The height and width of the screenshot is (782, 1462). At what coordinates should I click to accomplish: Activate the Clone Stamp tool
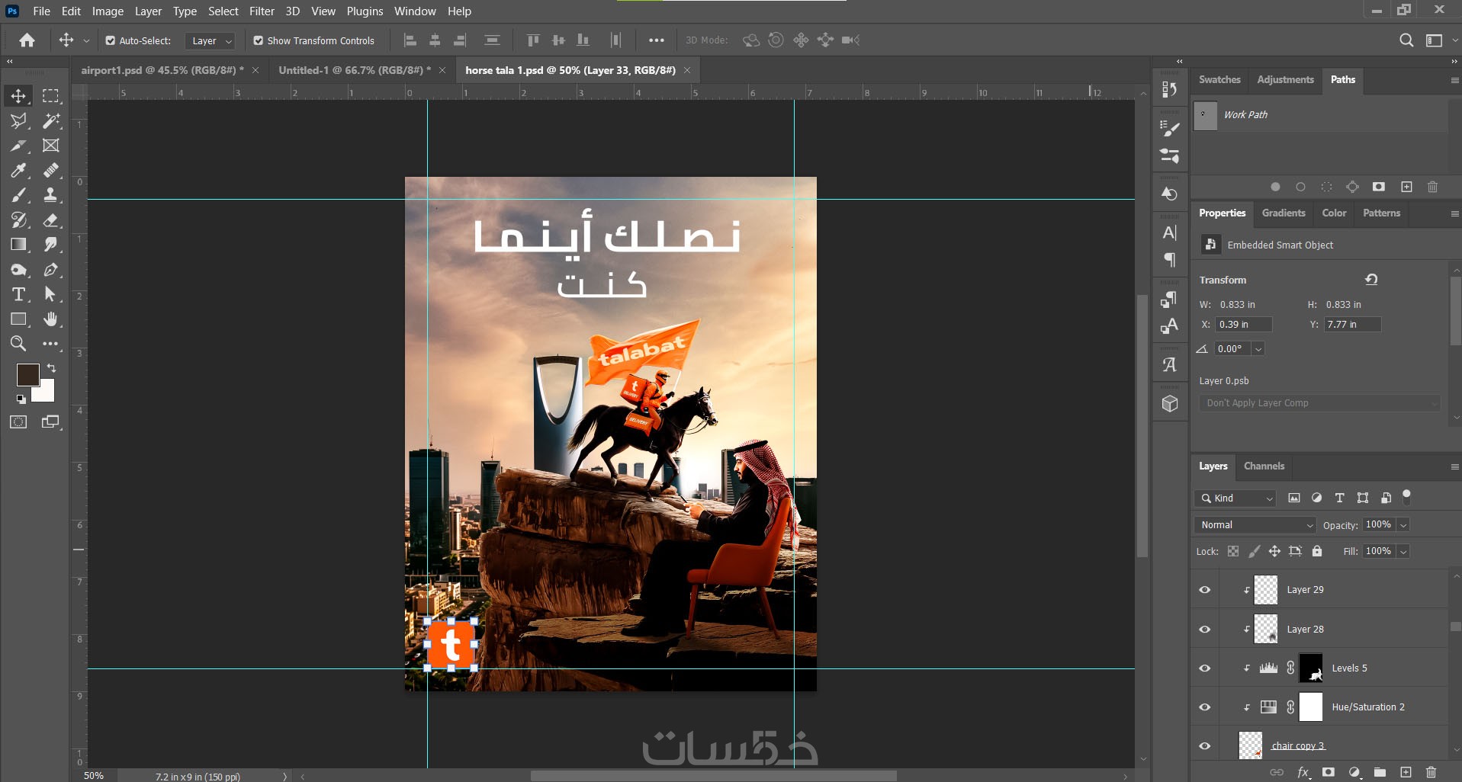click(51, 195)
